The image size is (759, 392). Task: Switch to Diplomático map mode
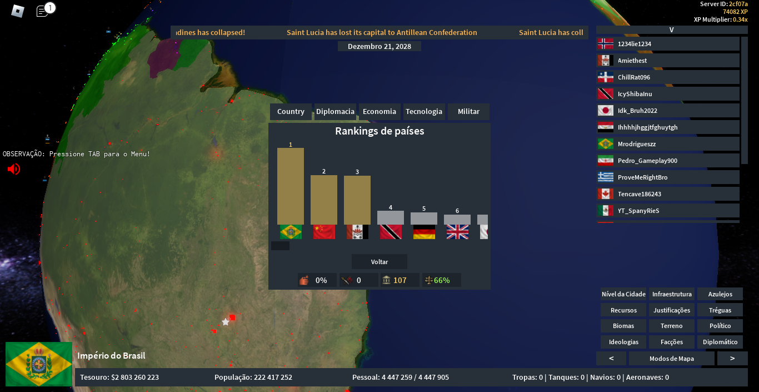tap(721, 342)
